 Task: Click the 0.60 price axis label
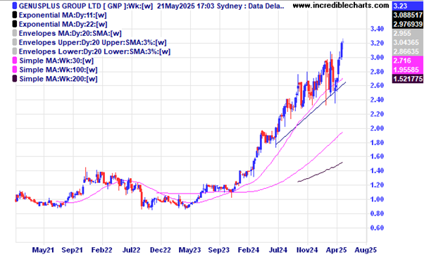coord(377,228)
